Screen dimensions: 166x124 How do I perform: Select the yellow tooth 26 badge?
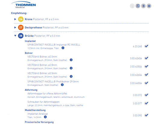21,19
